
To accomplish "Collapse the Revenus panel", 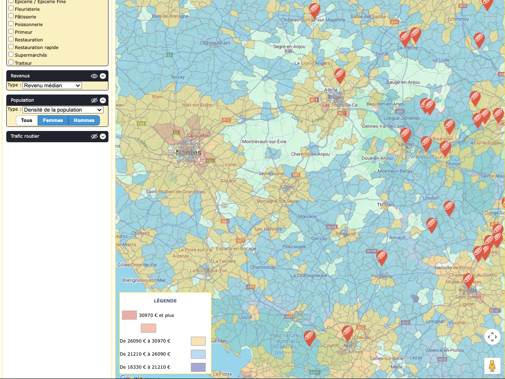I will point(103,76).
